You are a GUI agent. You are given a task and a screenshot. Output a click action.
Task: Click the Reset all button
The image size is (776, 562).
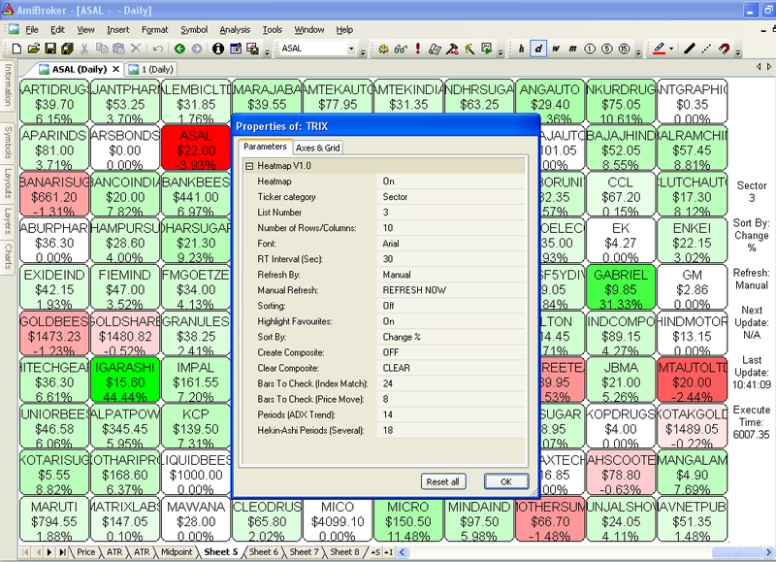tap(443, 481)
